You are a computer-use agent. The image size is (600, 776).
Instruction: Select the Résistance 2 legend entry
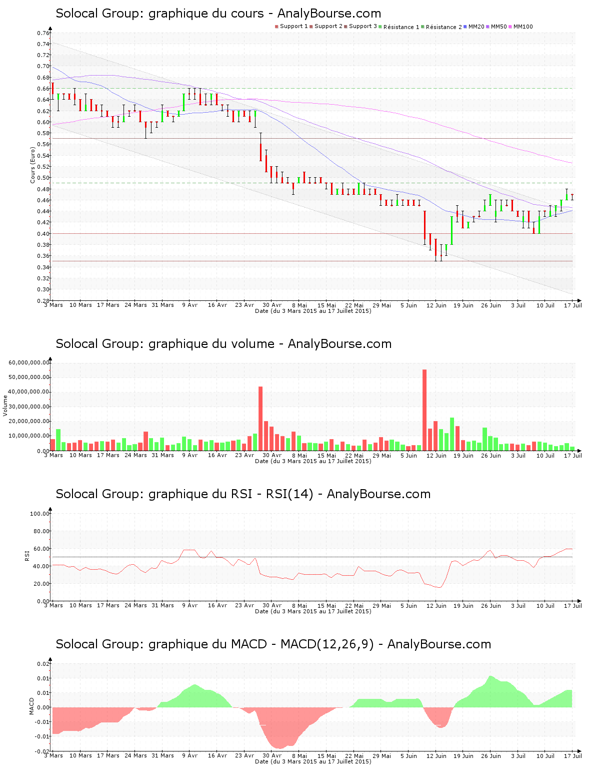pyautogui.click(x=441, y=27)
